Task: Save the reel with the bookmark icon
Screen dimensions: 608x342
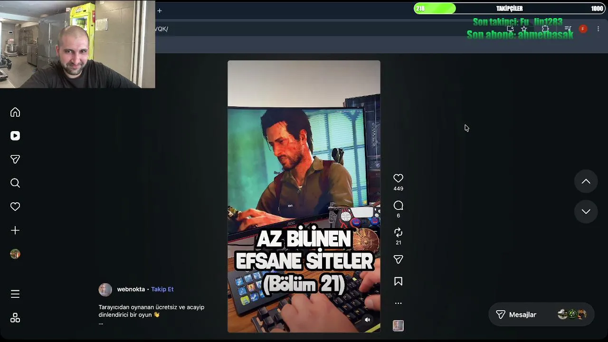Action: (398, 282)
